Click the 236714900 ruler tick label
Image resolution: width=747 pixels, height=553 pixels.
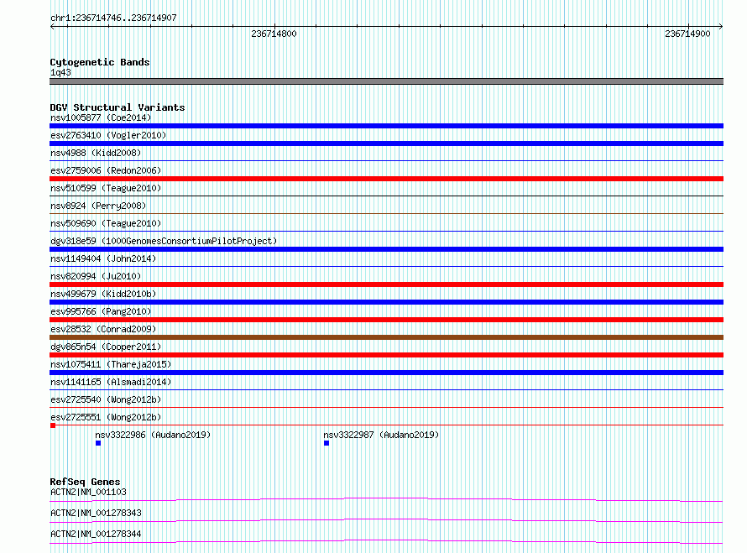coord(687,34)
